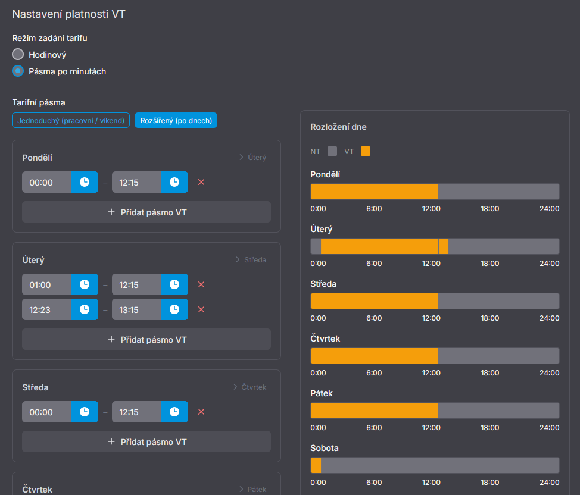This screenshot has width=580, height=495.
Task: Delete the Pondělí VT band
Action: (201, 182)
